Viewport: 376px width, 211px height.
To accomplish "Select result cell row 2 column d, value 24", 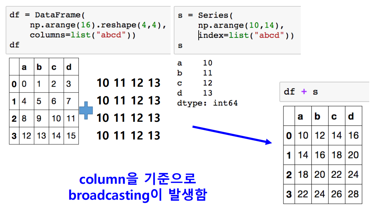I will (353, 175).
